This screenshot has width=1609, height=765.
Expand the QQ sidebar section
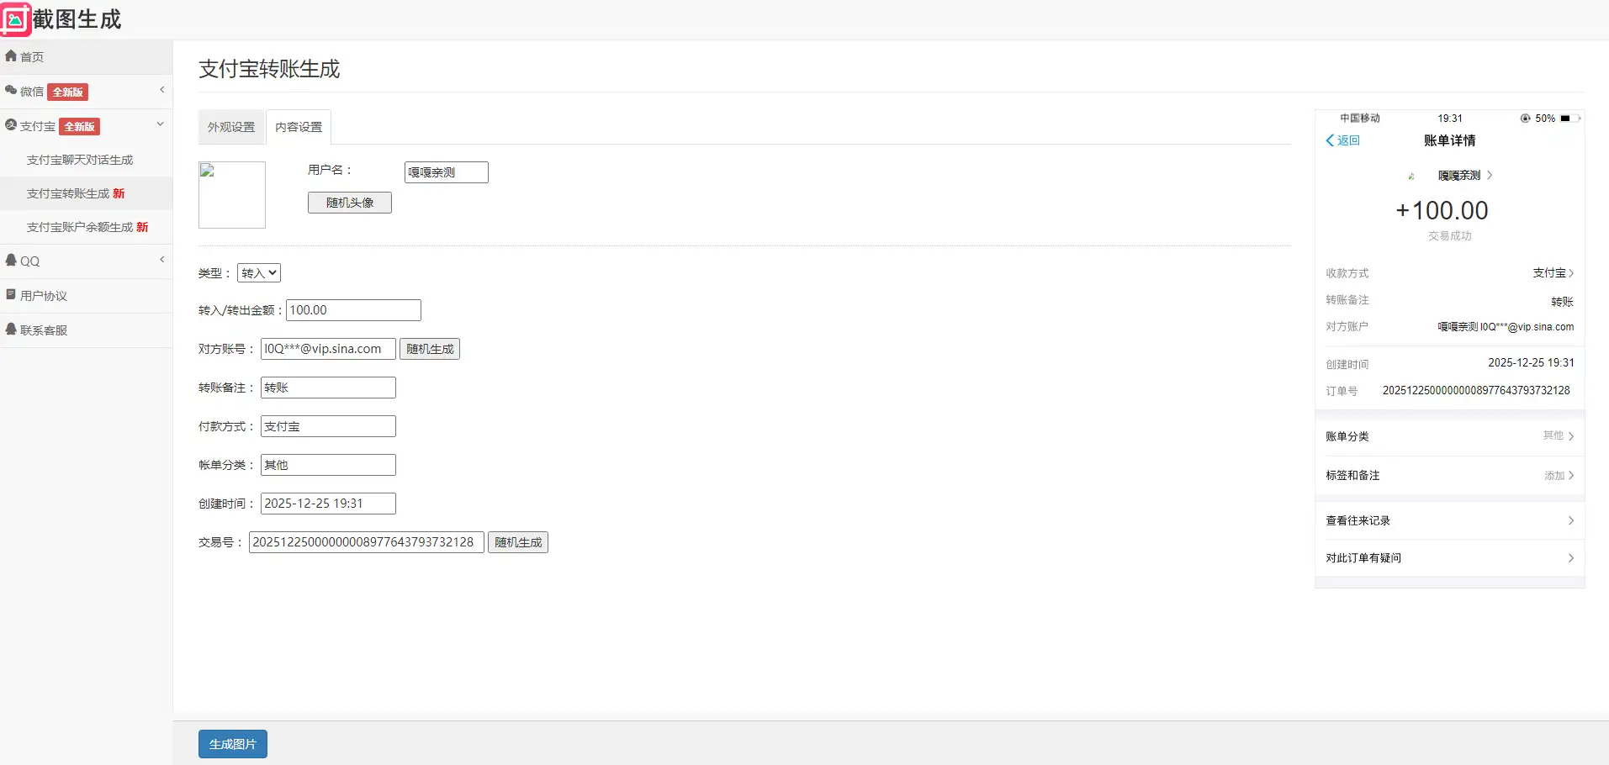[x=161, y=260]
